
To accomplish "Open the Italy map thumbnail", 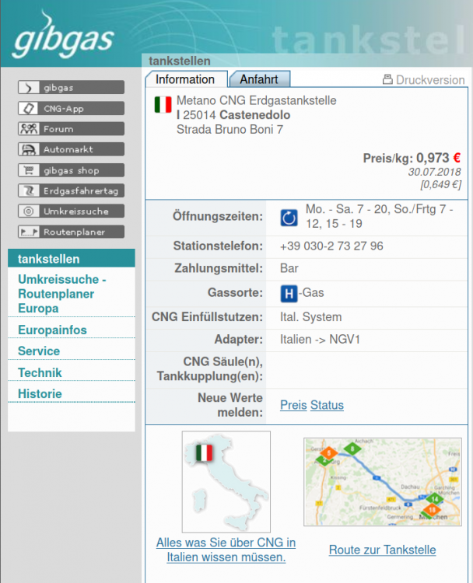I will tap(226, 482).
